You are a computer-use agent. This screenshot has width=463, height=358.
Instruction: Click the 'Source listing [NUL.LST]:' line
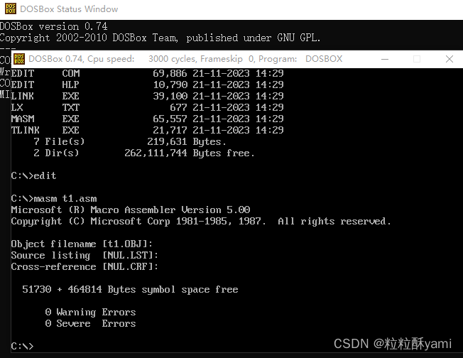tap(85, 255)
